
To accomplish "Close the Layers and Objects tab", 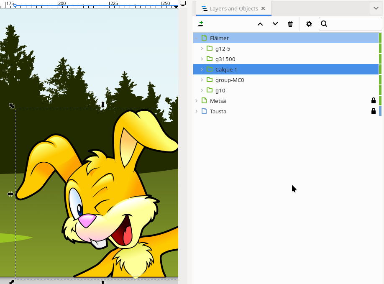I will (x=263, y=8).
